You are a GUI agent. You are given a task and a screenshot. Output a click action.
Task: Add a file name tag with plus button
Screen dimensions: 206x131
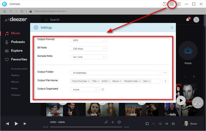(165, 81)
